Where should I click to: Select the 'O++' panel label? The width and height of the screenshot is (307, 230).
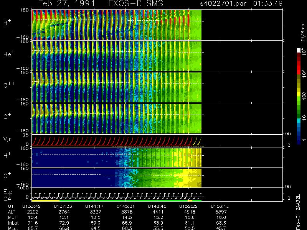tap(9, 85)
